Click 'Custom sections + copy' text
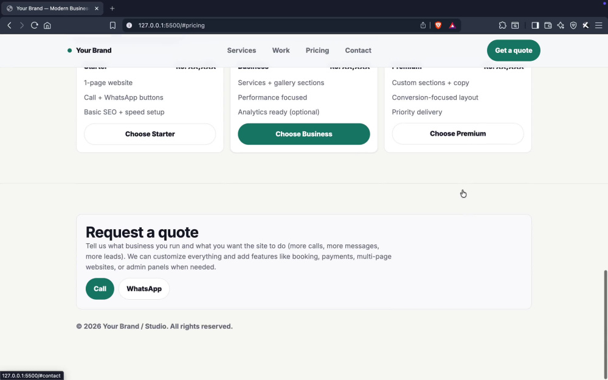 (430, 83)
